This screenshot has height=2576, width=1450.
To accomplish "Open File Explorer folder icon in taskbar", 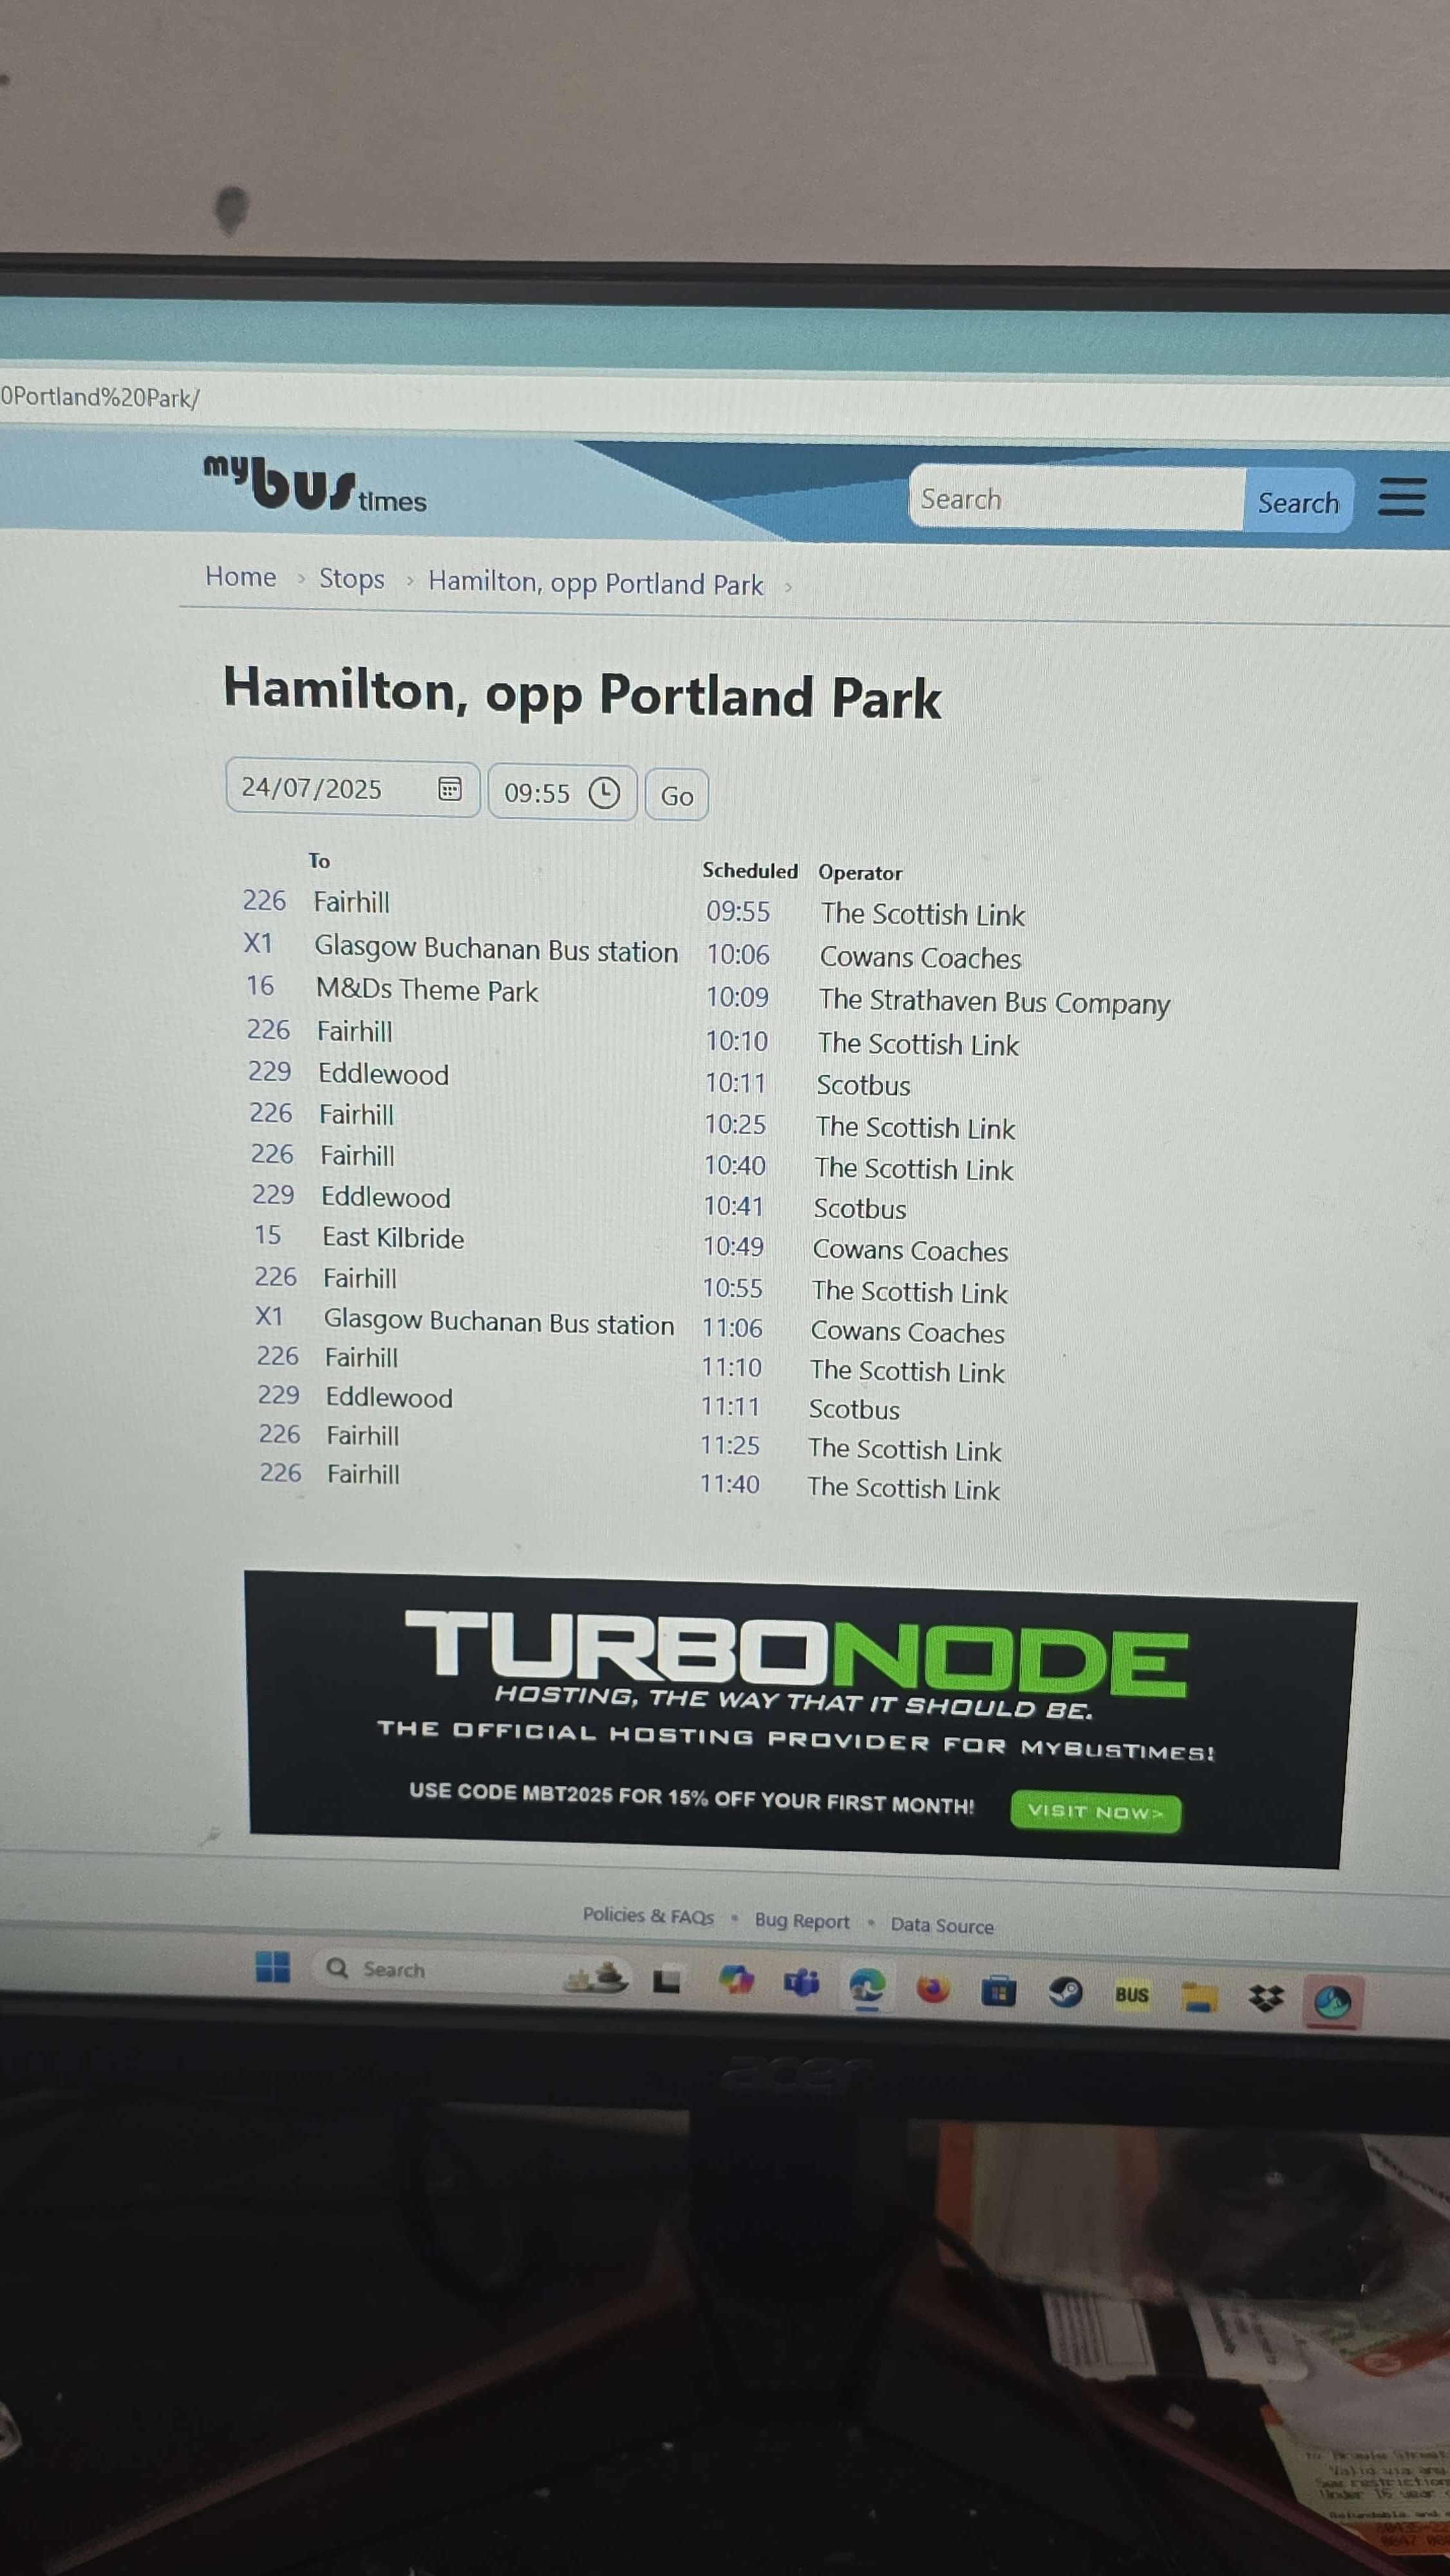I will tap(1198, 1996).
